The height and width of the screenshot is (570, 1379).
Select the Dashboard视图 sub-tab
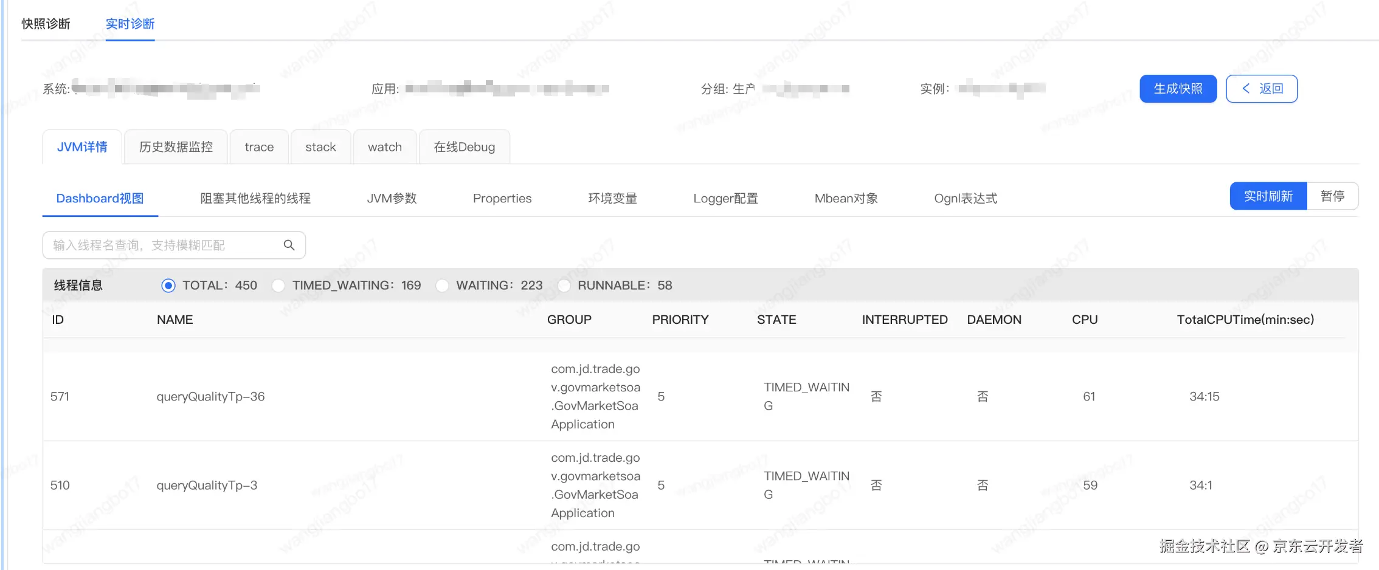coord(100,198)
